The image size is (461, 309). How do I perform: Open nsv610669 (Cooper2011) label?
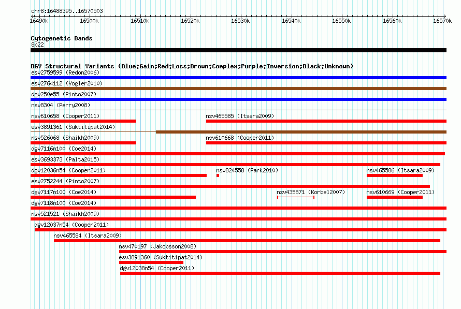pos(400,192)
